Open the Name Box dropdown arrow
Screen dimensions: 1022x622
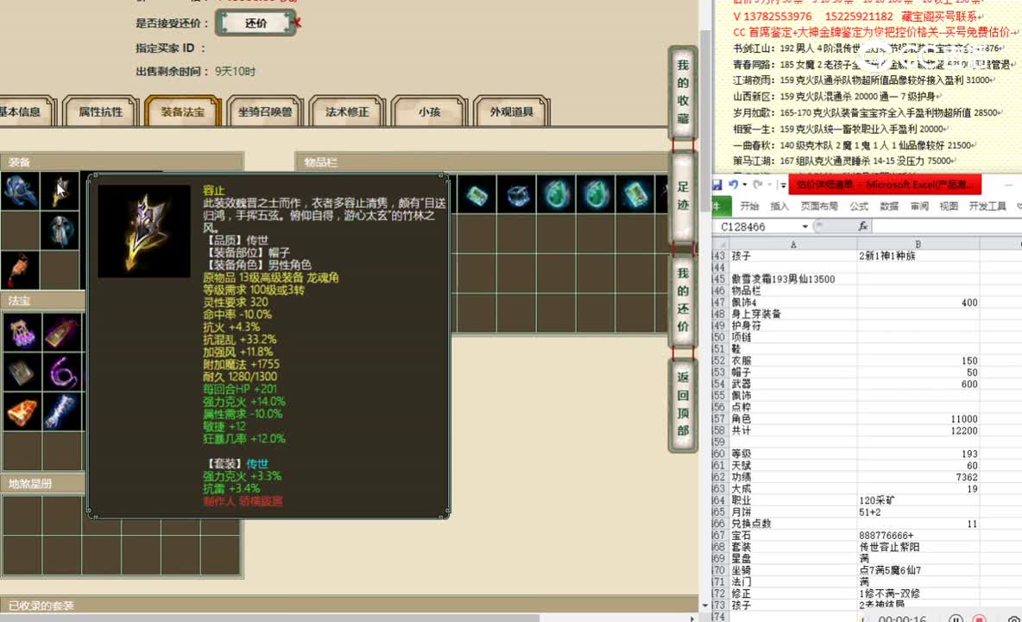tap(805, 226)
